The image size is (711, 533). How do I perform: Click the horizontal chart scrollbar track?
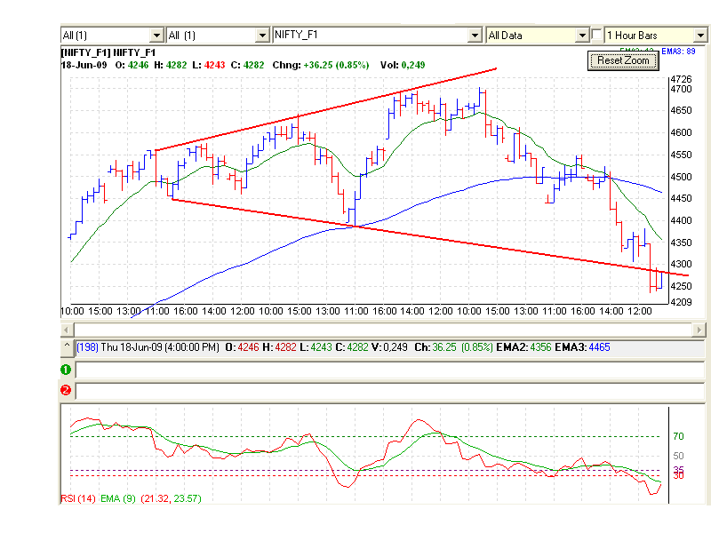(382, 330)
